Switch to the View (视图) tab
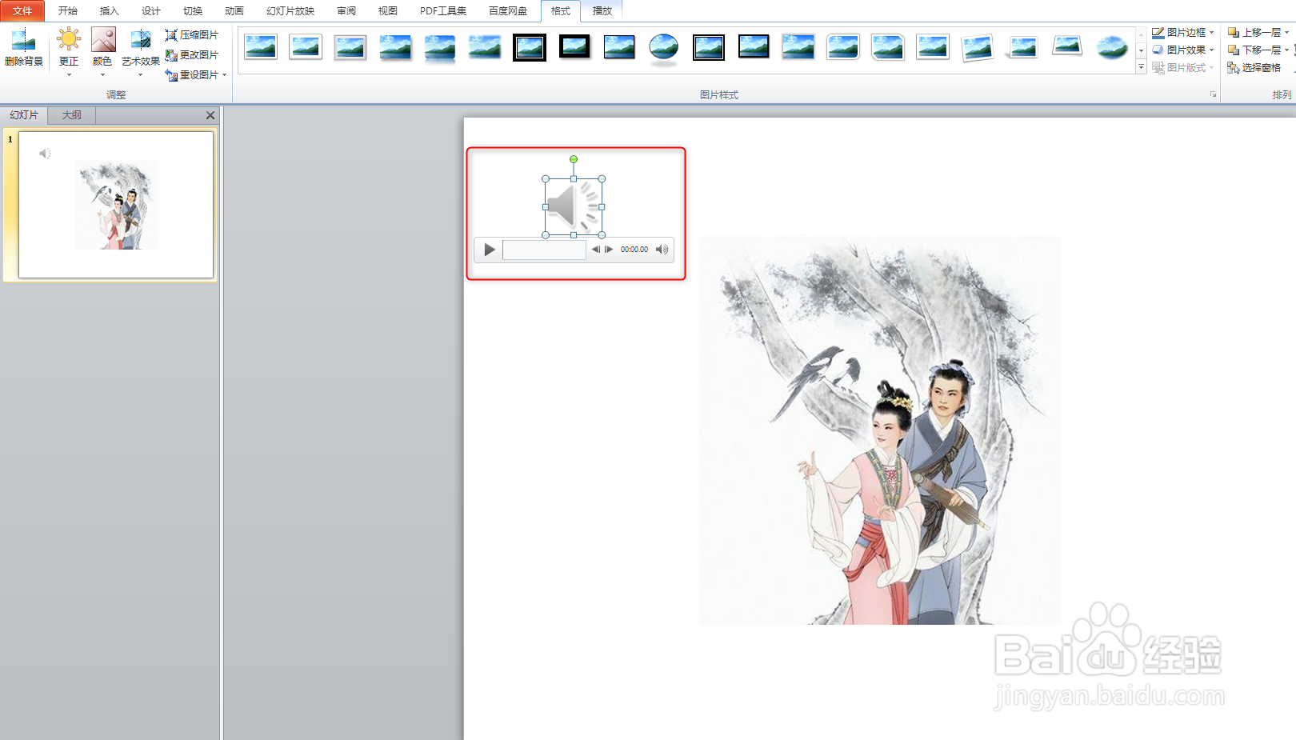The width and height of the screenshot is (1296, 740). (388, 10)
